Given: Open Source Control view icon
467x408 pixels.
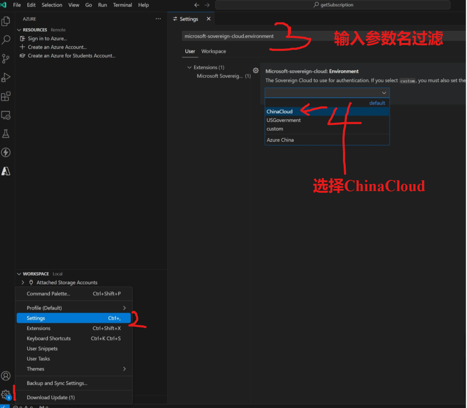Looking at the screenshot, I should click(x=6, y=58).
